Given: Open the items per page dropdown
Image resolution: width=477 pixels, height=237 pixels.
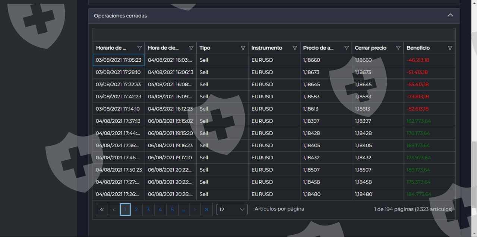Looking at the screenshot, I should pos(232,209).
